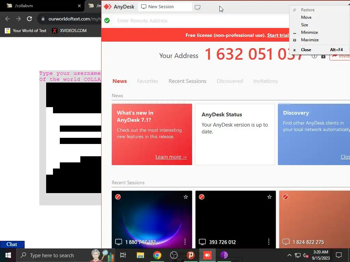Open options menu for session 393 726 012
350x262 pixels.
click(x=269, y=242)
